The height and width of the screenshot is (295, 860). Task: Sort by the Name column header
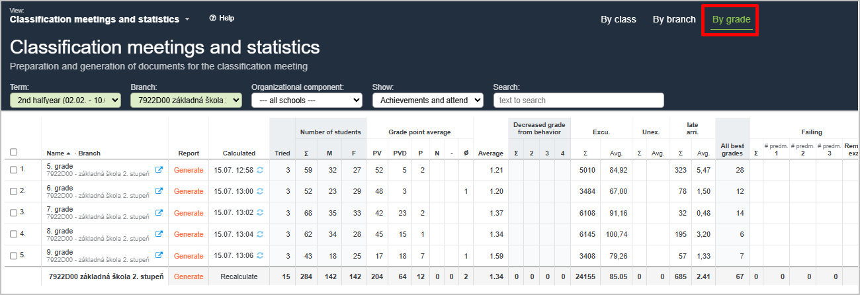(x=56, y=153)
